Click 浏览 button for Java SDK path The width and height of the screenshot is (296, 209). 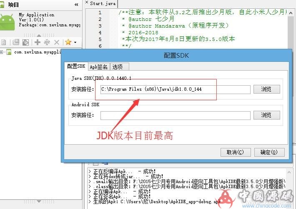[x=266, y=89]
